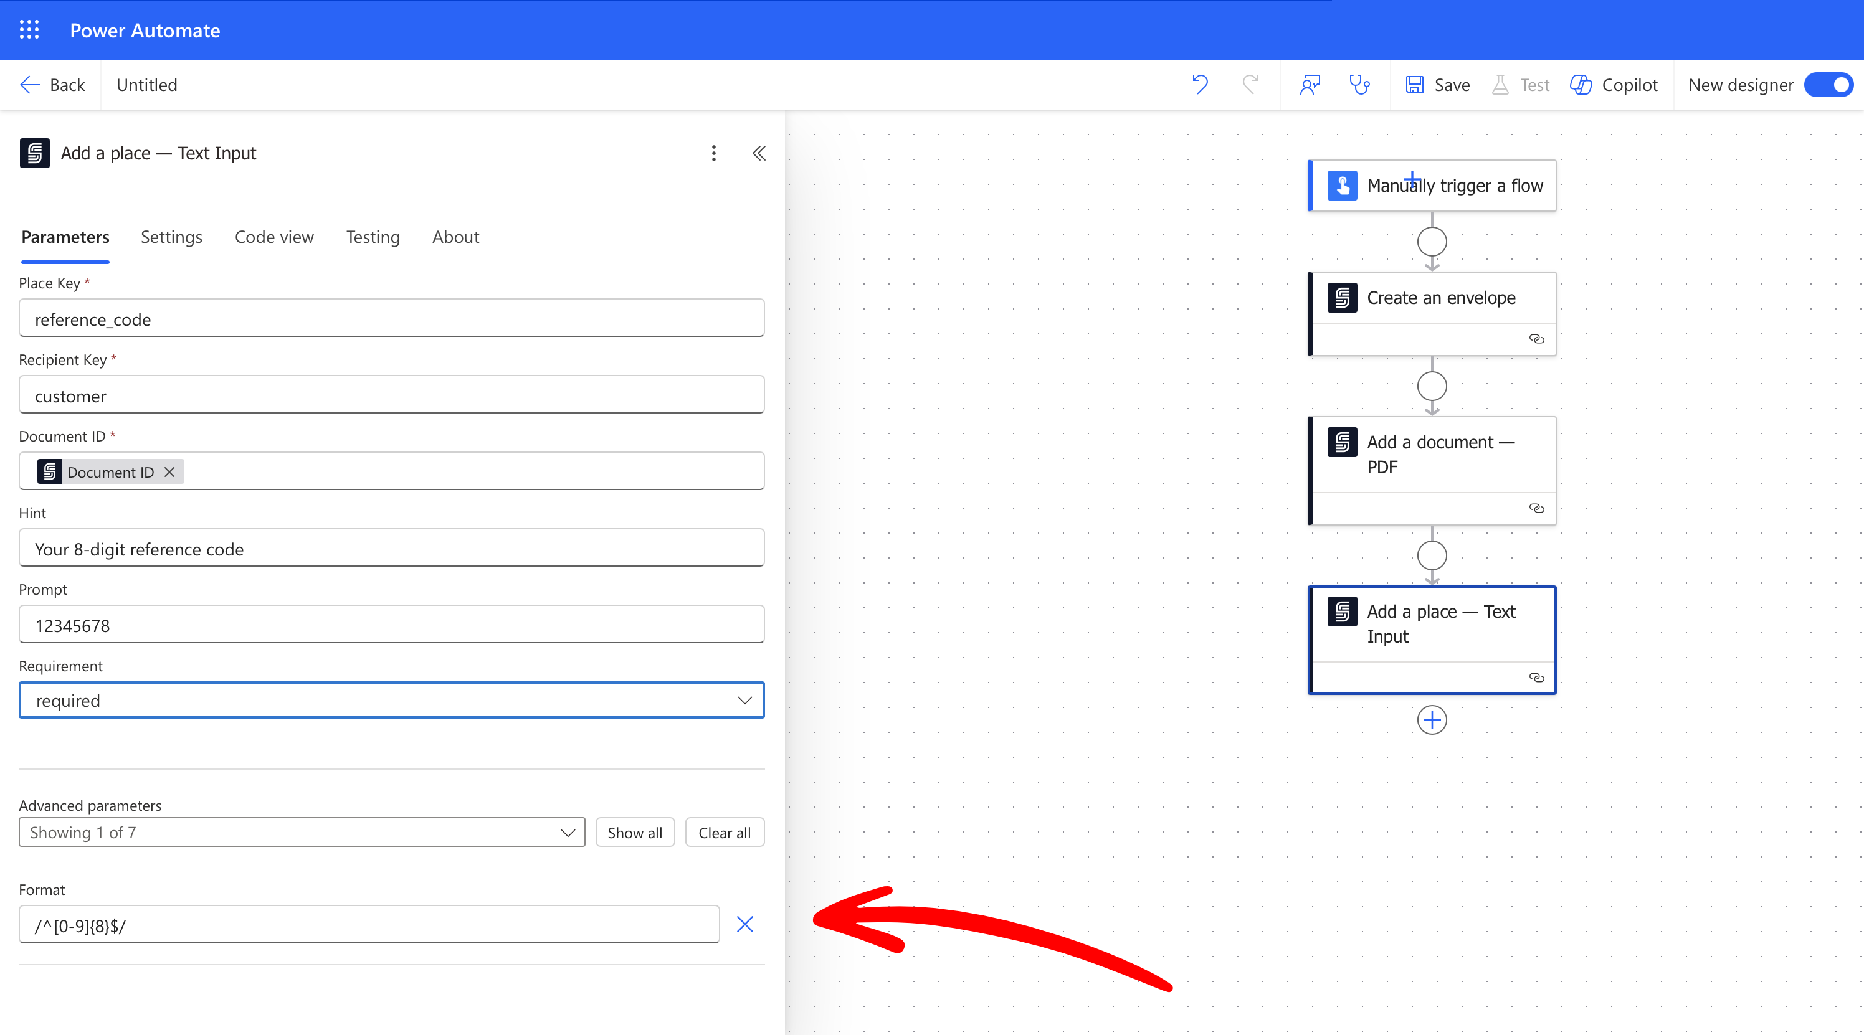Open the three-dot more options menu

[x=713, y=153]
